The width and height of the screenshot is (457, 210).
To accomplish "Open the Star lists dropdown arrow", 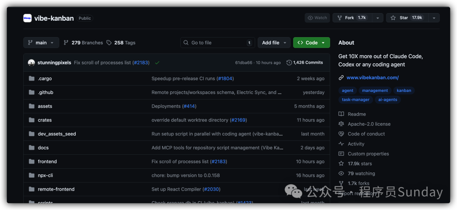I will pos(434,18).
